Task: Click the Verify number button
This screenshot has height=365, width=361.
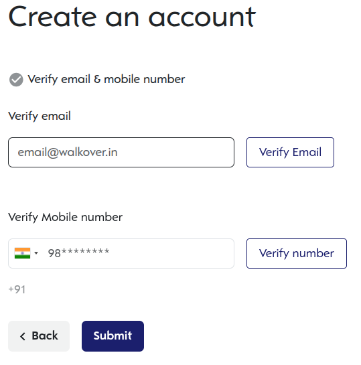Action: point(297,253)
